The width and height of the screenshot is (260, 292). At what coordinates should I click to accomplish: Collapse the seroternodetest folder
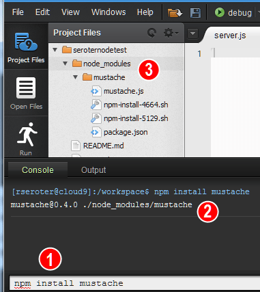pyautogui.click(x=55, y=49)
